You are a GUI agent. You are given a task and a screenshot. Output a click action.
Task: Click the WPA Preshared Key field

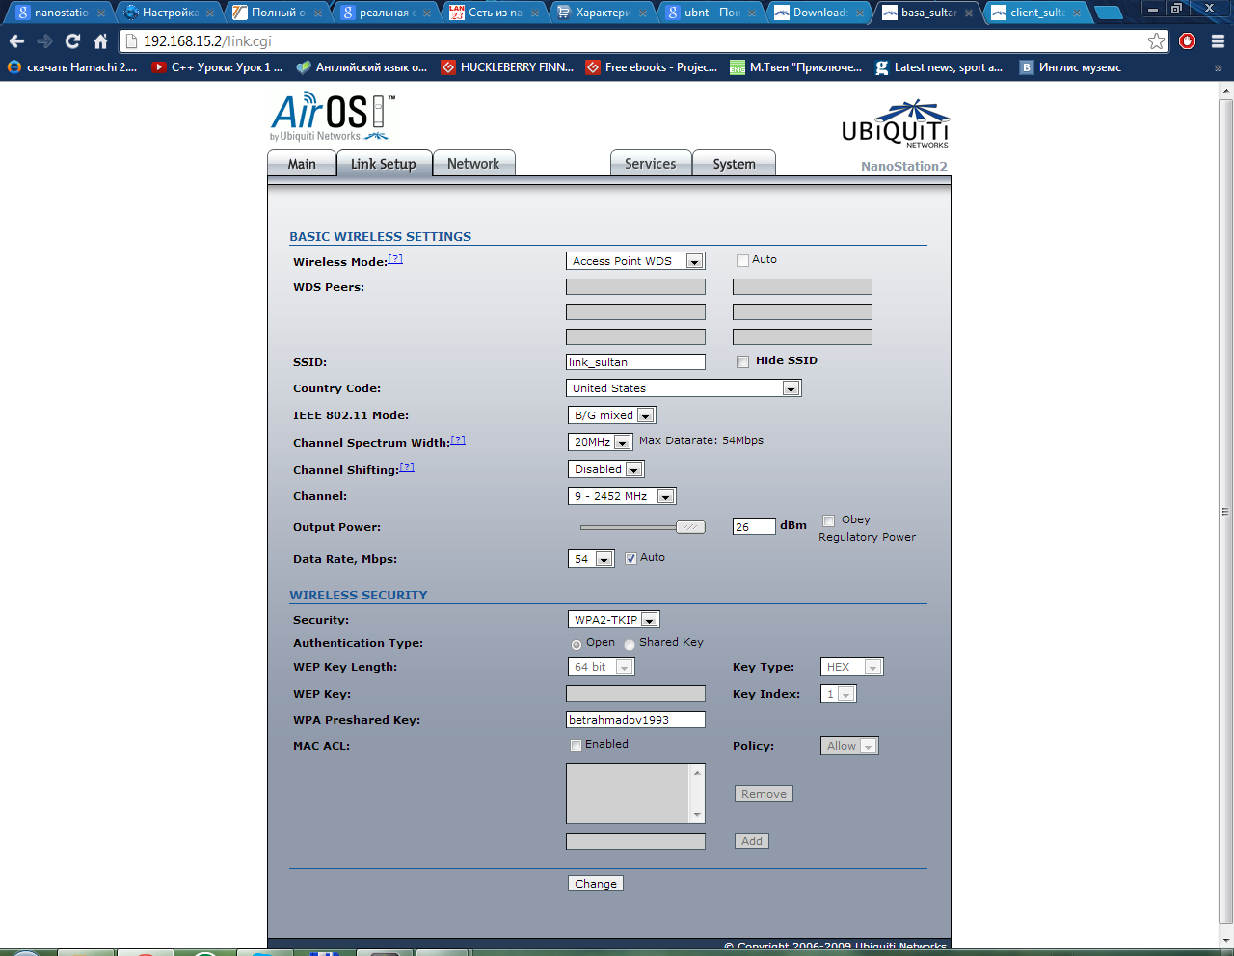(635, 720)
